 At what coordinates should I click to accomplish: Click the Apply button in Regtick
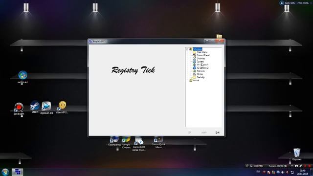pos(204,132)
